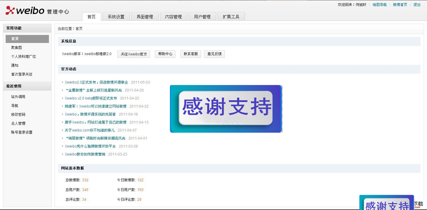
Task: Open the 扩展工具 tab
Action: (x=231, y=17)
